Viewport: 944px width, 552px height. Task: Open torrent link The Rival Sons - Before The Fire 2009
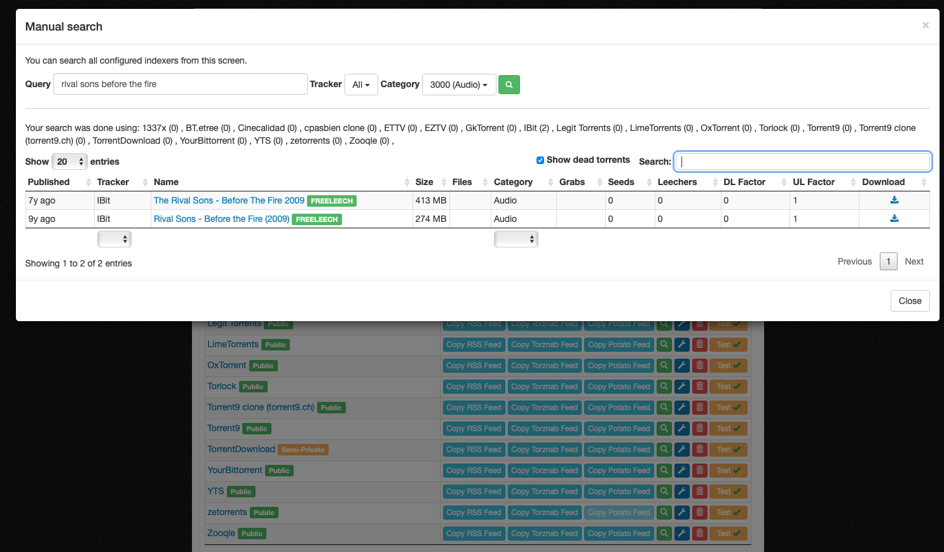point(228,200)
